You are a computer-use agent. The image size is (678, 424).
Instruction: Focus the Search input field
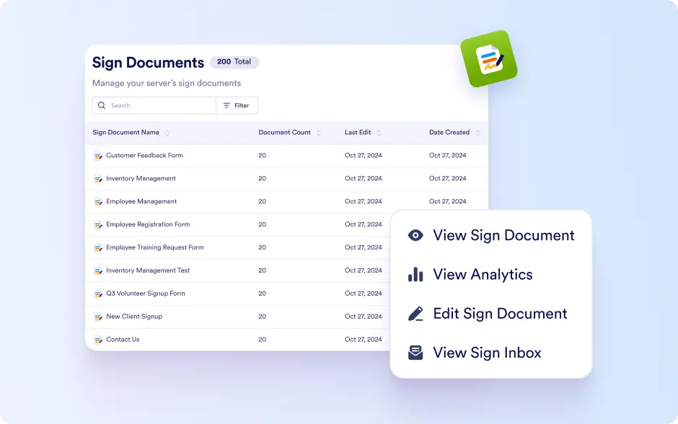[154, 105]
